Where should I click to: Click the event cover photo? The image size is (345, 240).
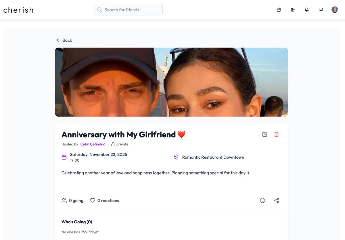coord(171,82)
